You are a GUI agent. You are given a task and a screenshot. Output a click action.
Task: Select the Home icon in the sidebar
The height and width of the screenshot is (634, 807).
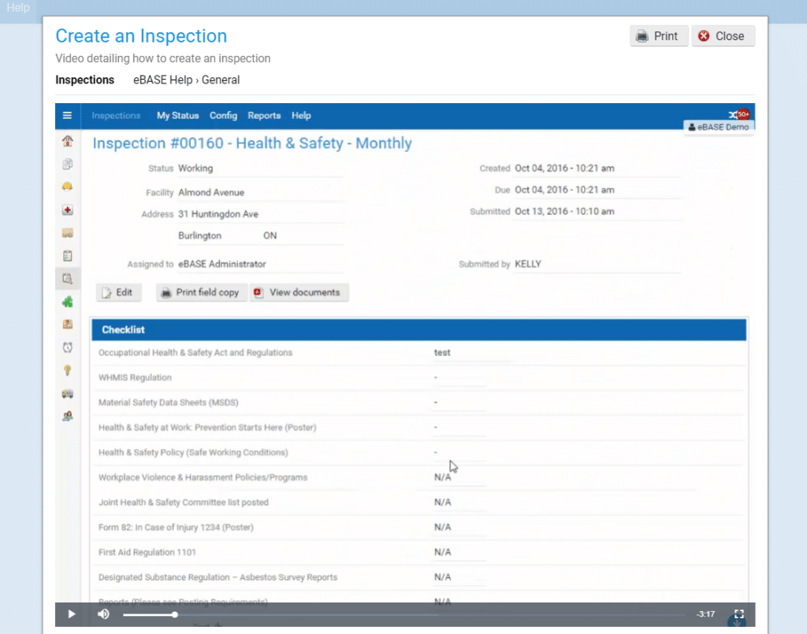[x=67, y=140]
